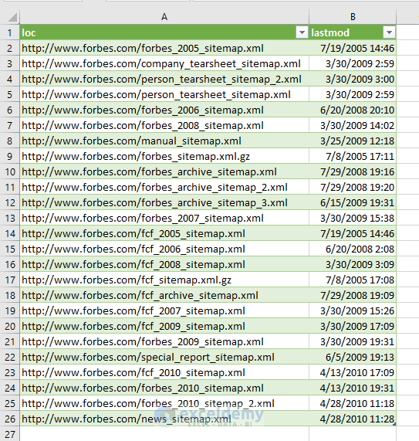Select cell with forbes_2005_sitemap.xml URL
This screenshot has width=419, height=441.
click(164, 48)
